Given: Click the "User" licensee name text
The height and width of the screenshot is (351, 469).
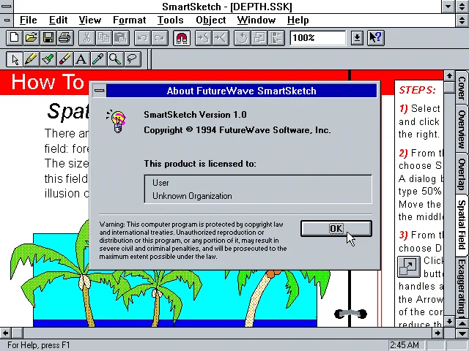Looking at the screenshot, I should (160, 183).
